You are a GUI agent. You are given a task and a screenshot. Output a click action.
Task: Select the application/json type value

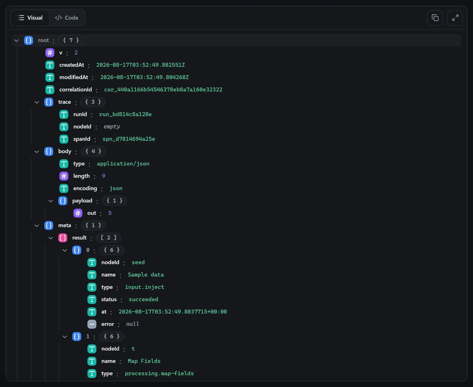click(123, 164)
